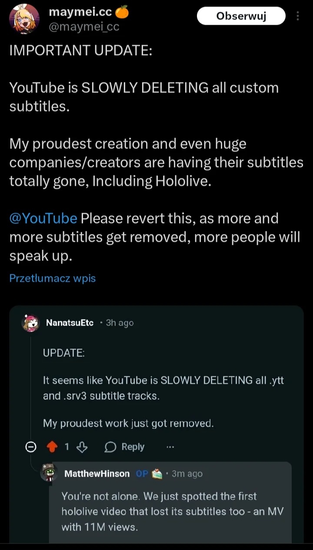Open comment overflow options ellipsis
This screenshot has width=313, height=550.
(170, 447)
